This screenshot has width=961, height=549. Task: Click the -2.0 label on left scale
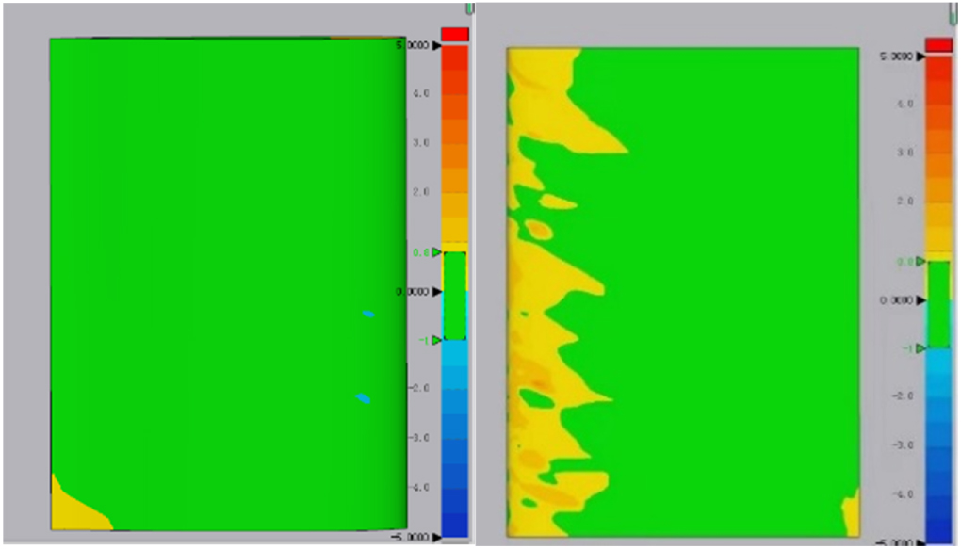point(418,389)
